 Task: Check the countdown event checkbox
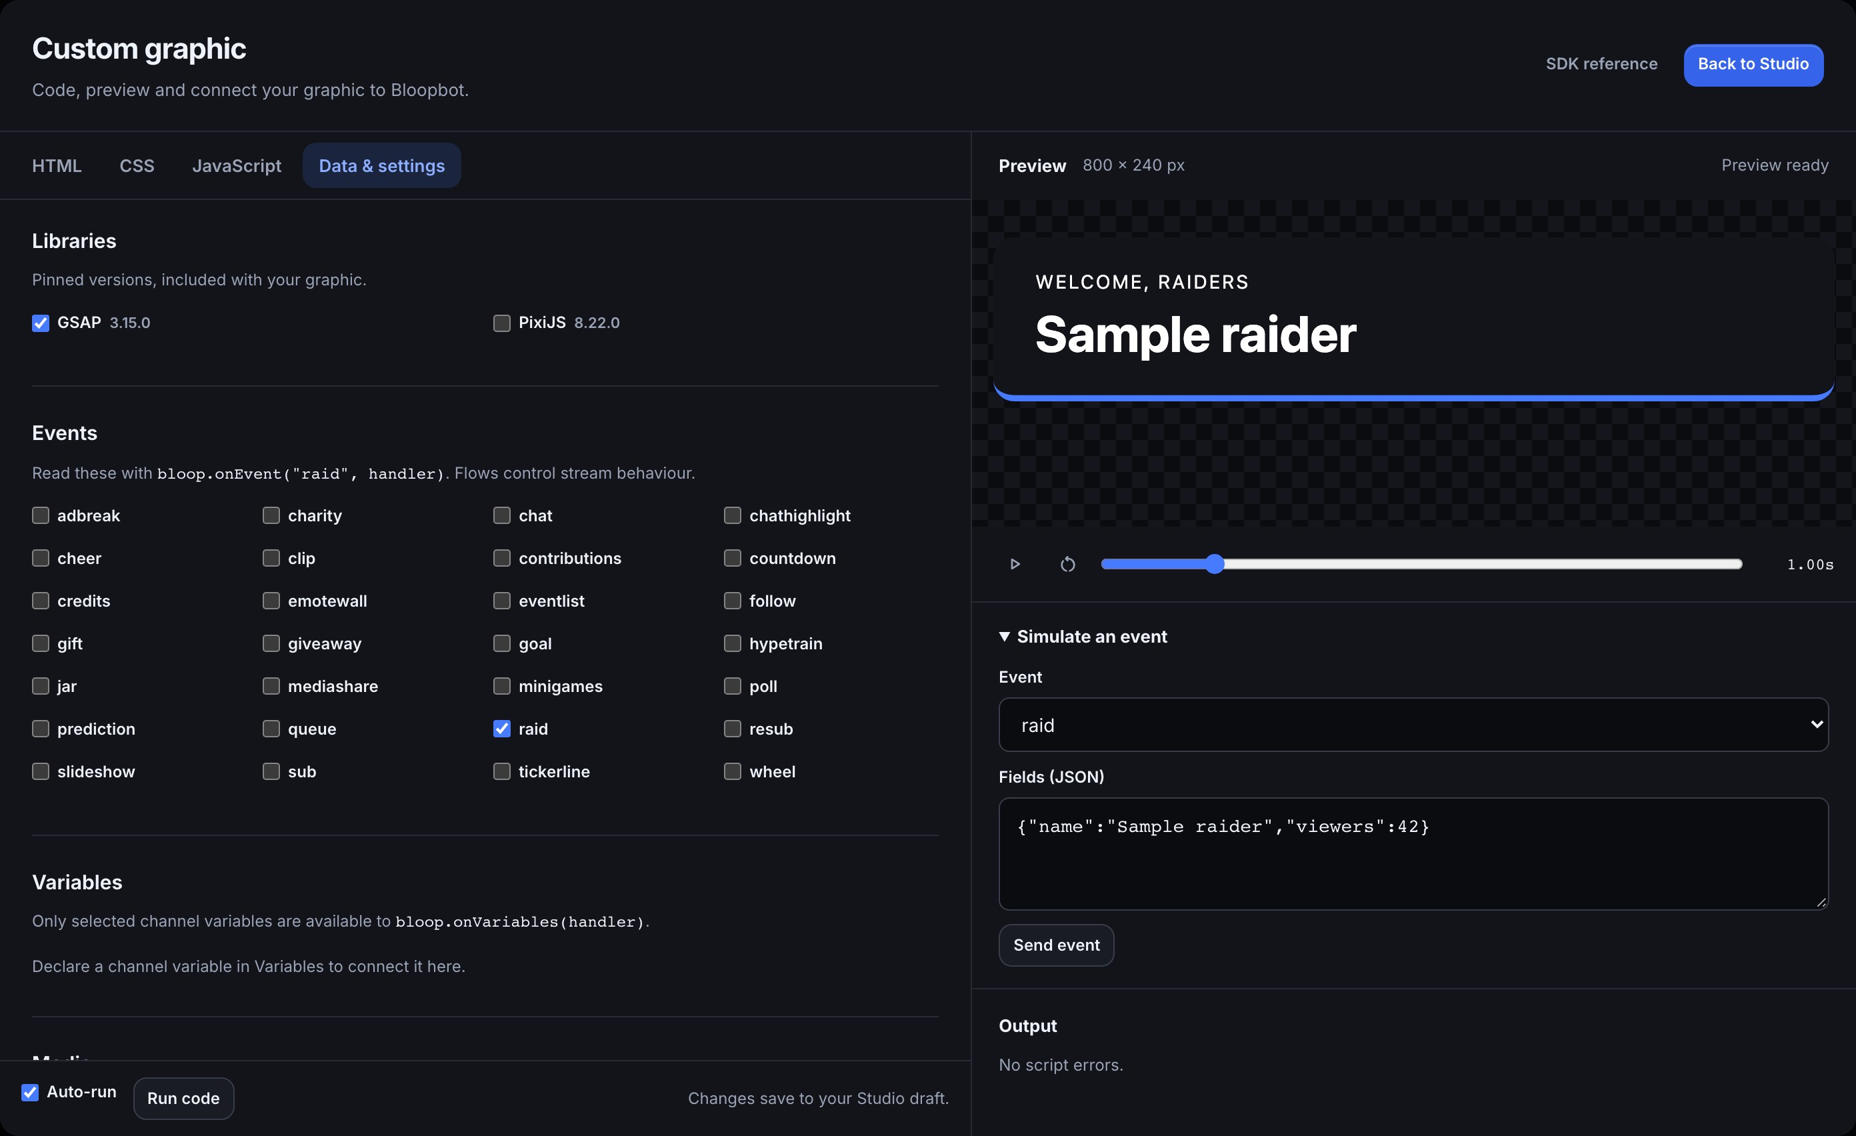coord(732,558)
